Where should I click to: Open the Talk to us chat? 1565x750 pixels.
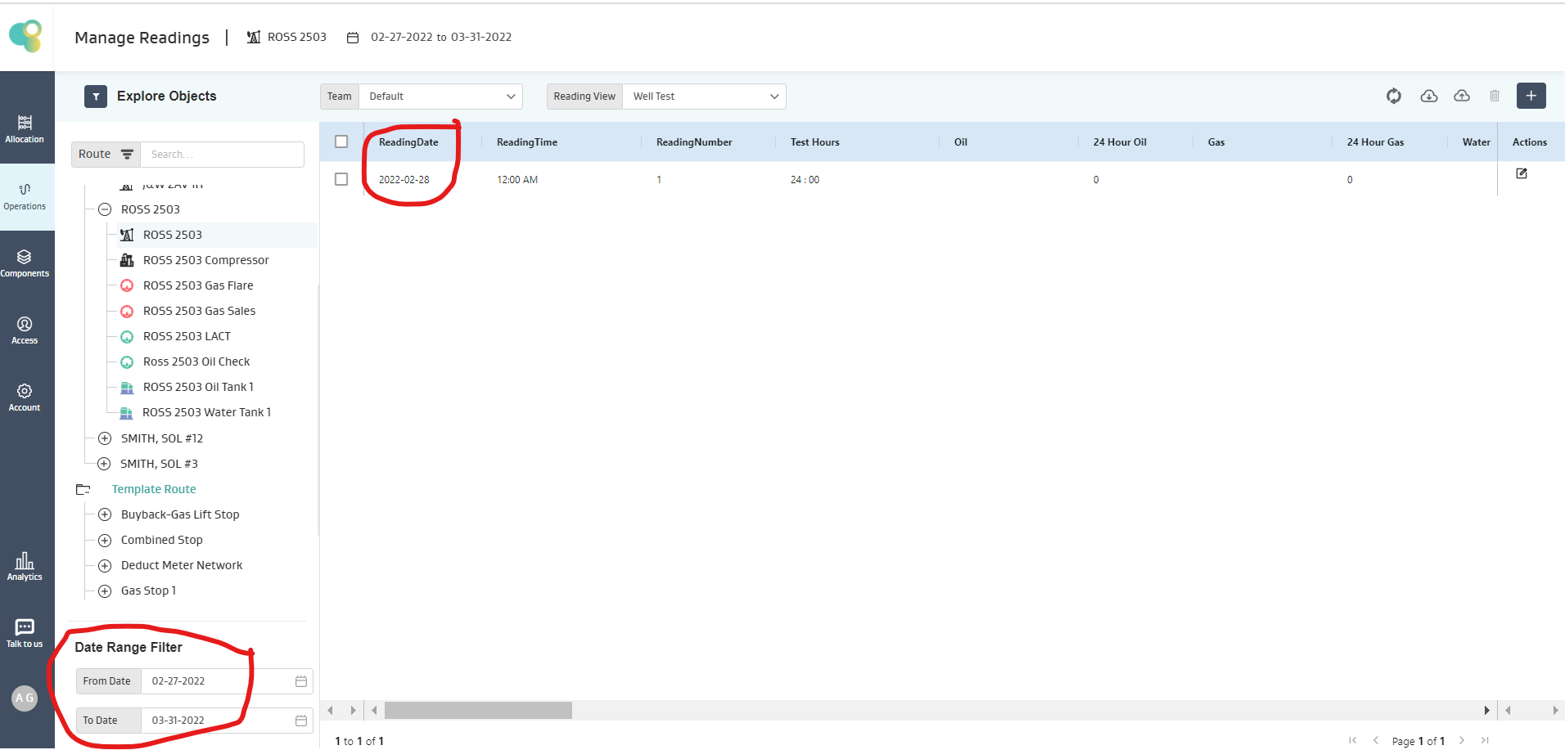[25, 632]
